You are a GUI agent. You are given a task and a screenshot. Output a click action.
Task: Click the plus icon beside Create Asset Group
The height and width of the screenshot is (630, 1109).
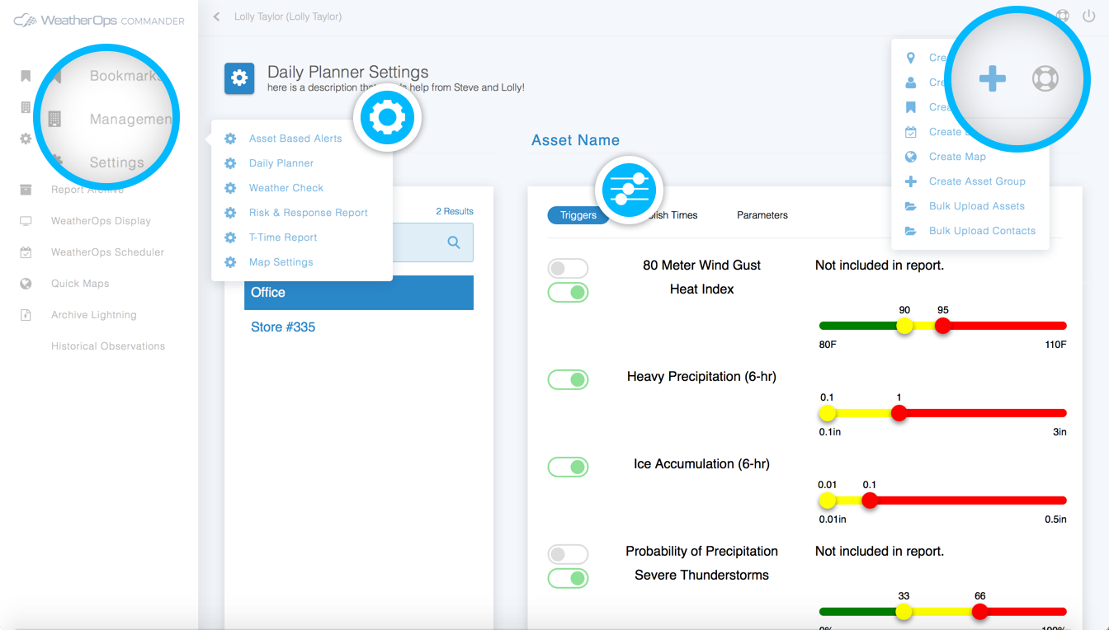[x=911, y=181]
